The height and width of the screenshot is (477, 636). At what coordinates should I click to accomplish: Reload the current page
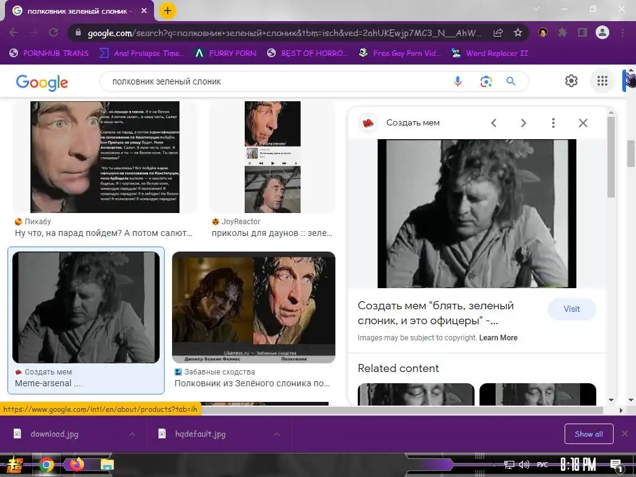pyautogui.click(x=53, y=32)
